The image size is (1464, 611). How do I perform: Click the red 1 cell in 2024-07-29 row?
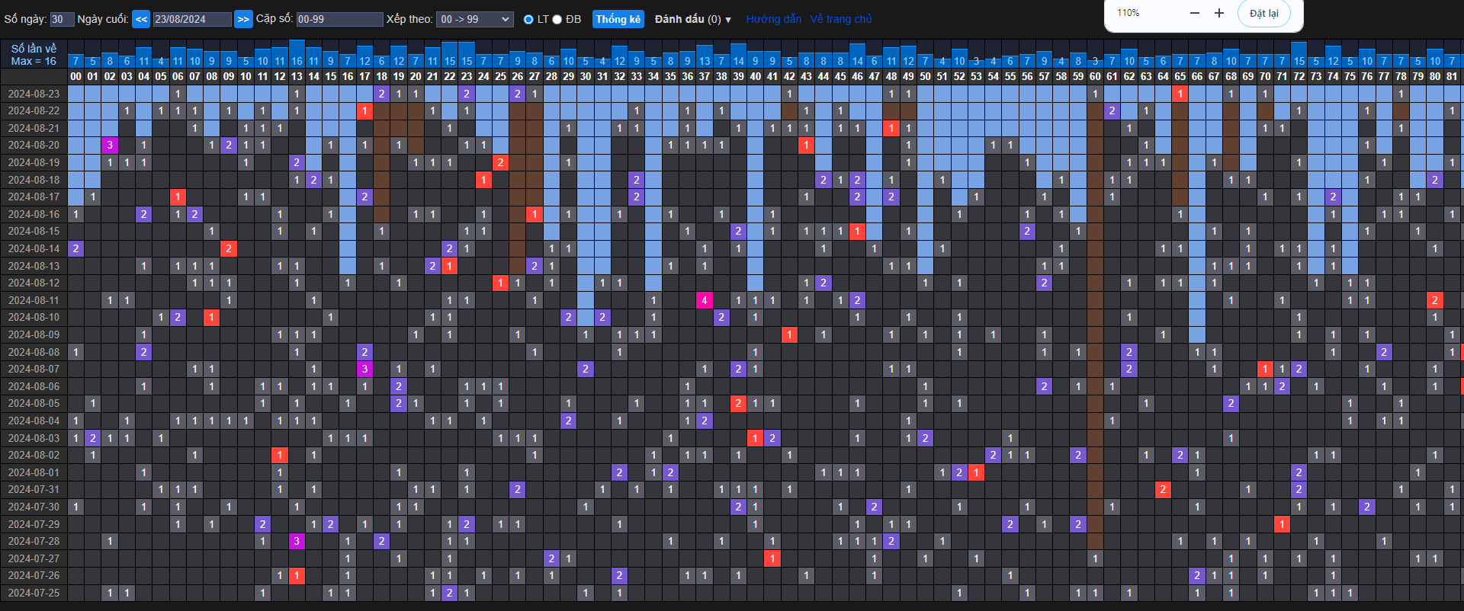(1282, 524)
